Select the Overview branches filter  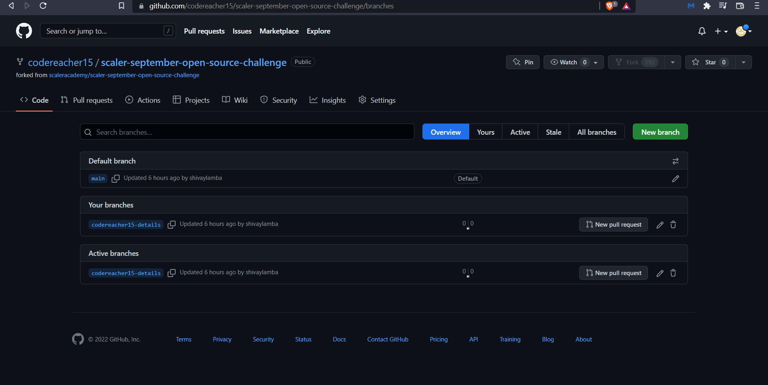[446, 132]
